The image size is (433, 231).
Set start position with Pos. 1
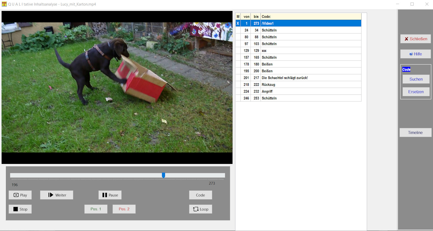point(96,209)
